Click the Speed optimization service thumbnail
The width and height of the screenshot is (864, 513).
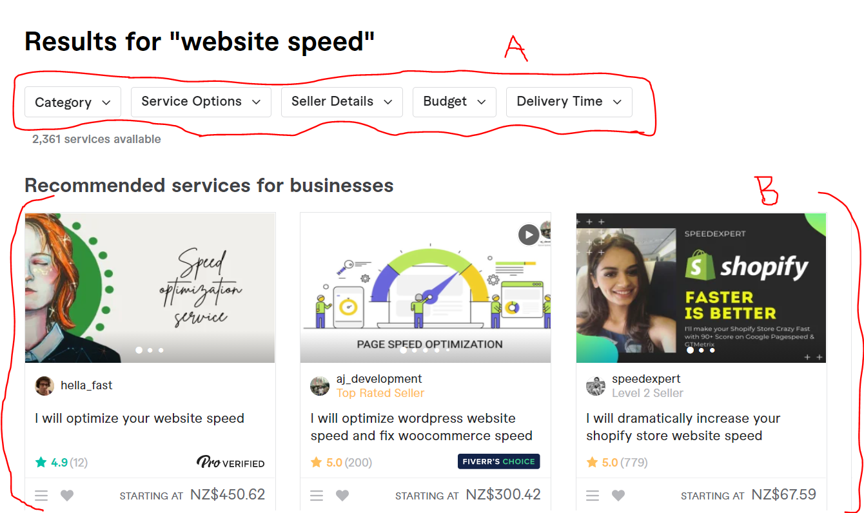pyautogui.click(x=150, y=288)
